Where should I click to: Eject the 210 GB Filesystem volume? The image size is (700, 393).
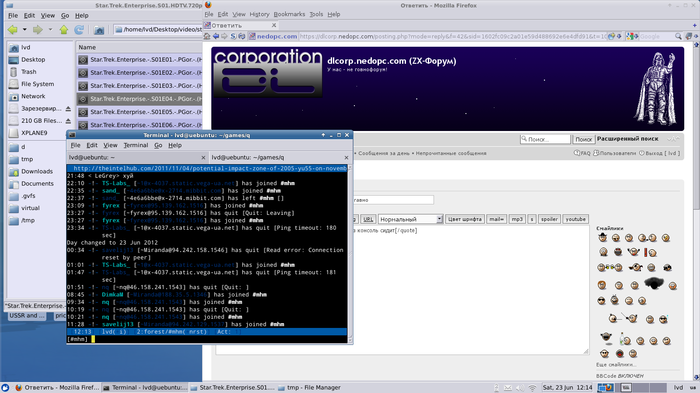tap(68, 121)
